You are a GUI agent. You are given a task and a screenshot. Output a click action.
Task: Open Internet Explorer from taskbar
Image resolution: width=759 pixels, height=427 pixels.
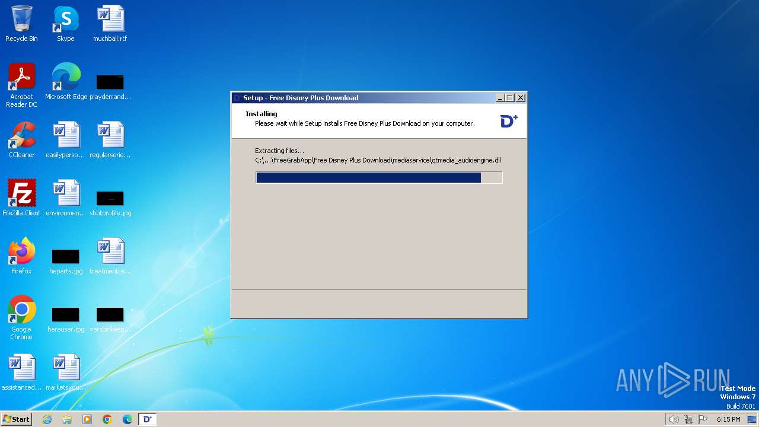(47, 419)
